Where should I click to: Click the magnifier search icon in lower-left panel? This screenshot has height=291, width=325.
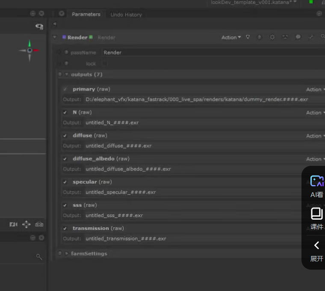(39, 257)
